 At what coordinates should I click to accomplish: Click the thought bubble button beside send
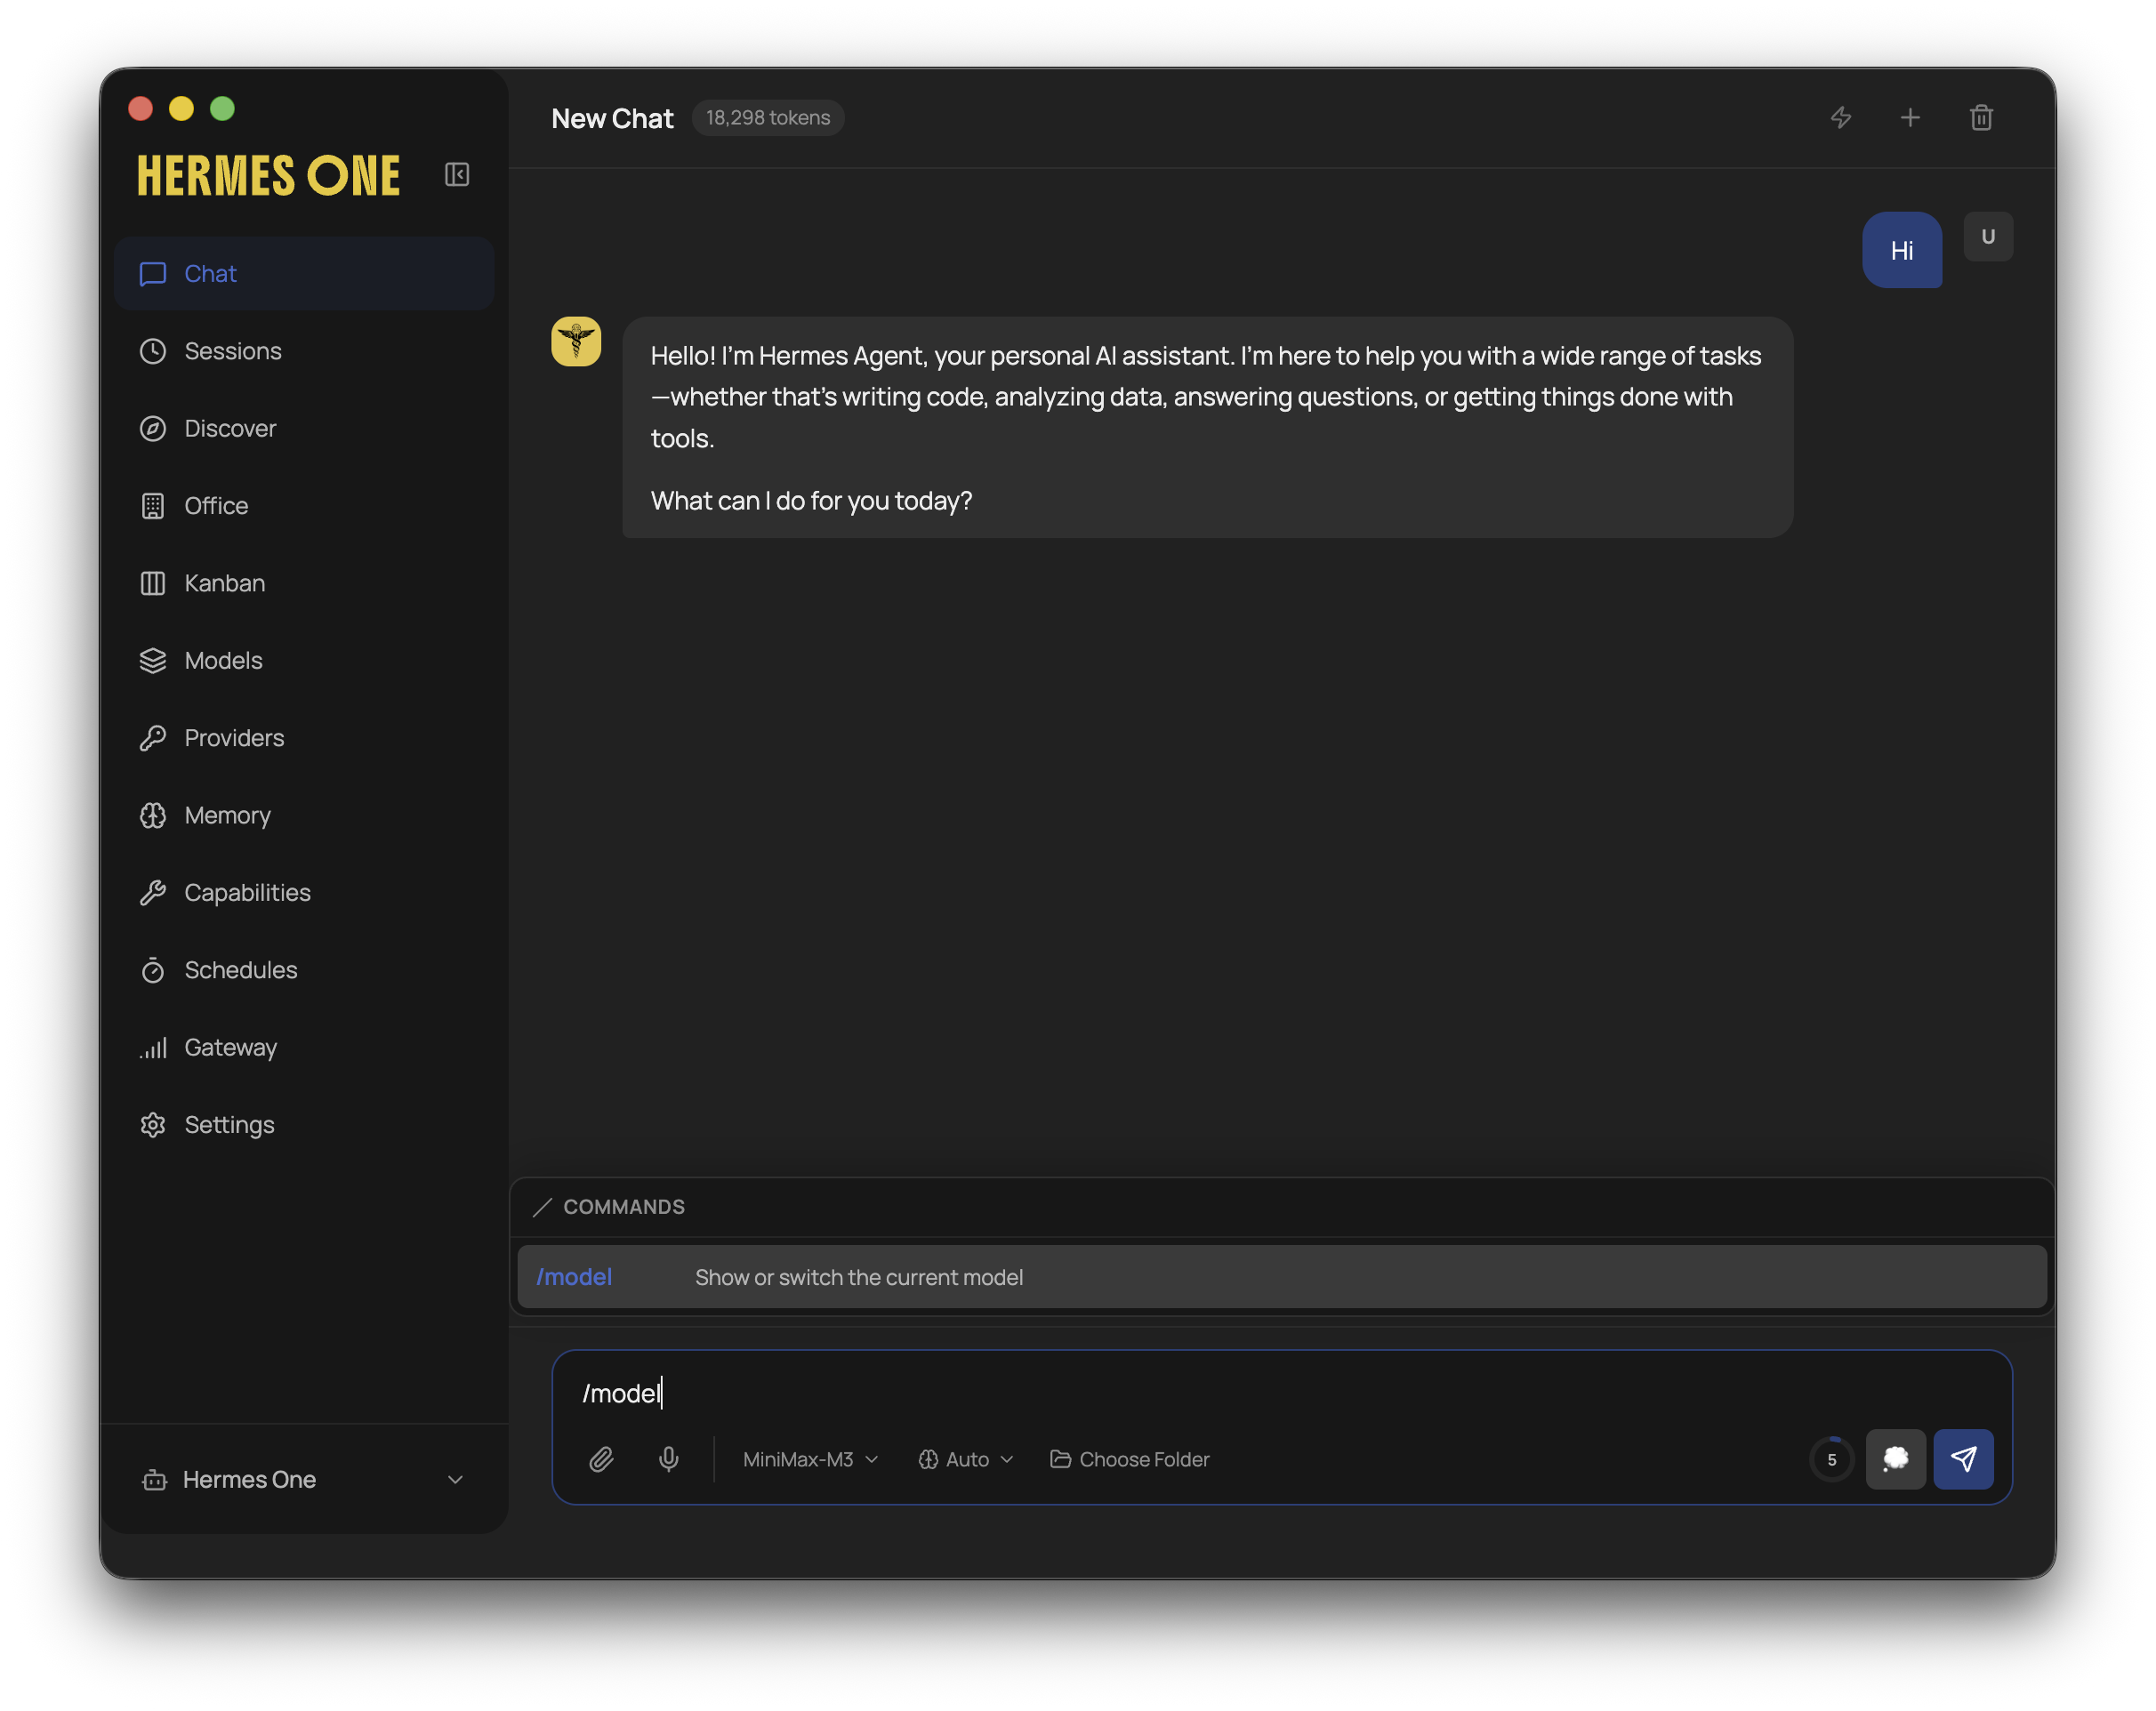coord(1895,1459)
